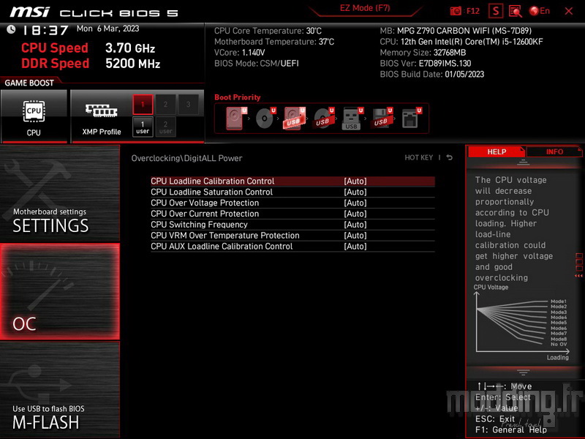This screenshot has height=439, width=585.
Task: Select XMP user profile 2
Action: [165, 127]
